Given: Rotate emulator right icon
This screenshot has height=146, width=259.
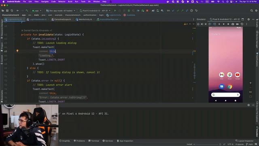Looking at the screenshot, I should (x=214, y=24).
